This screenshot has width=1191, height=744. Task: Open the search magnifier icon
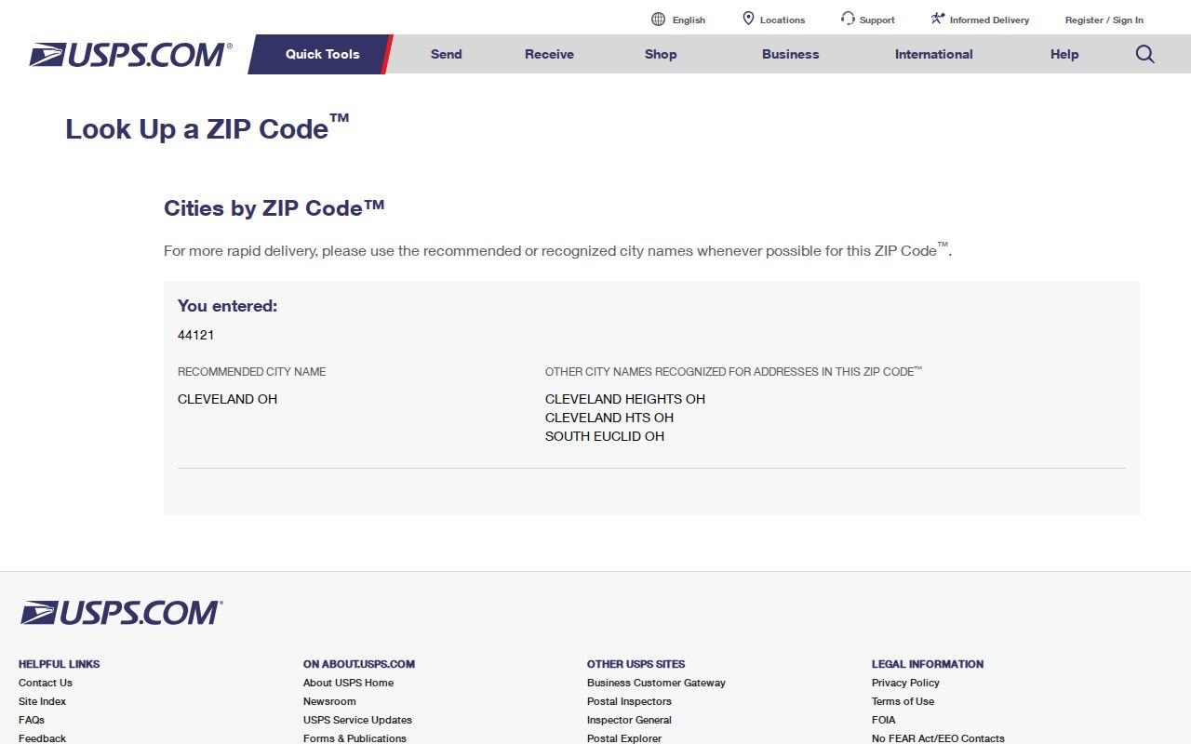point(1145,54)
